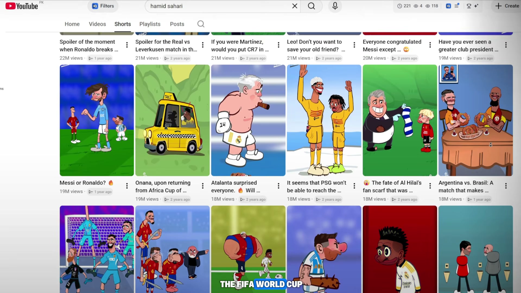Image resolution: width=521 pixels, height=293 pixels.
Task: Open the title 'Spoiler for the Real vs Leverkusen match'
Action: tap(166, 46)
